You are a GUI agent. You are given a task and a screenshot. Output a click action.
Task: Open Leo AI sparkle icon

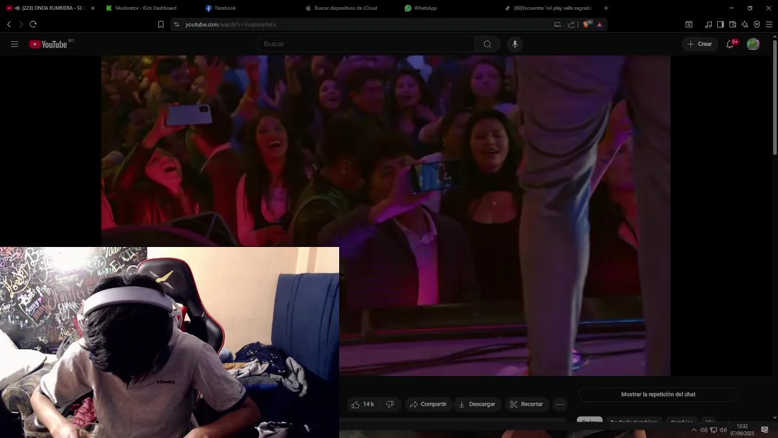745,24
